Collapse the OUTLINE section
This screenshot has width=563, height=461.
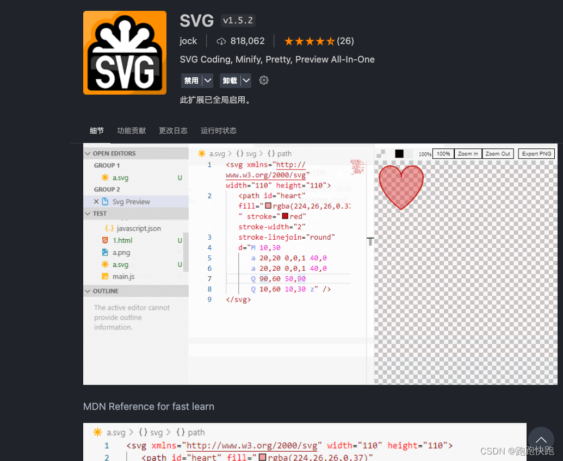88,291
